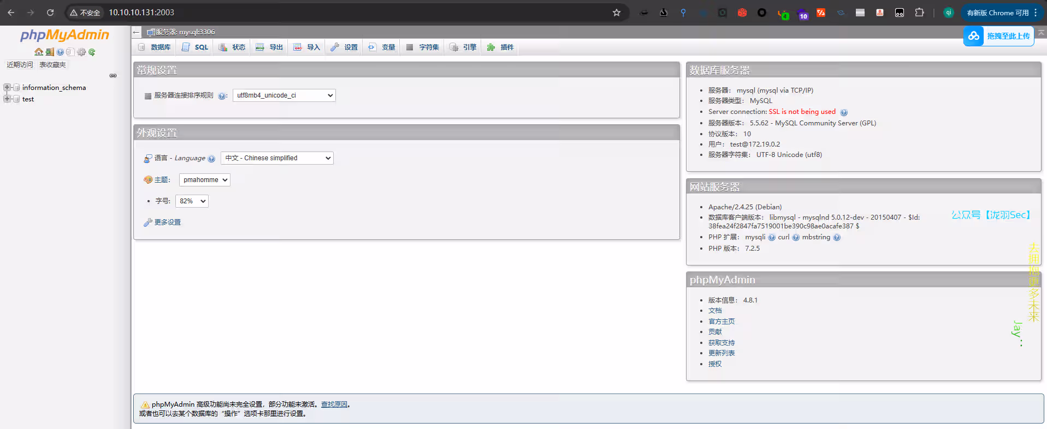Bookmark this page with the star icon
Image resolution: width=1047 pixels, height=429 pixels.
click(617, 13)
